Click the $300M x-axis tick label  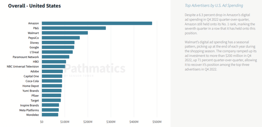[111, 122]
